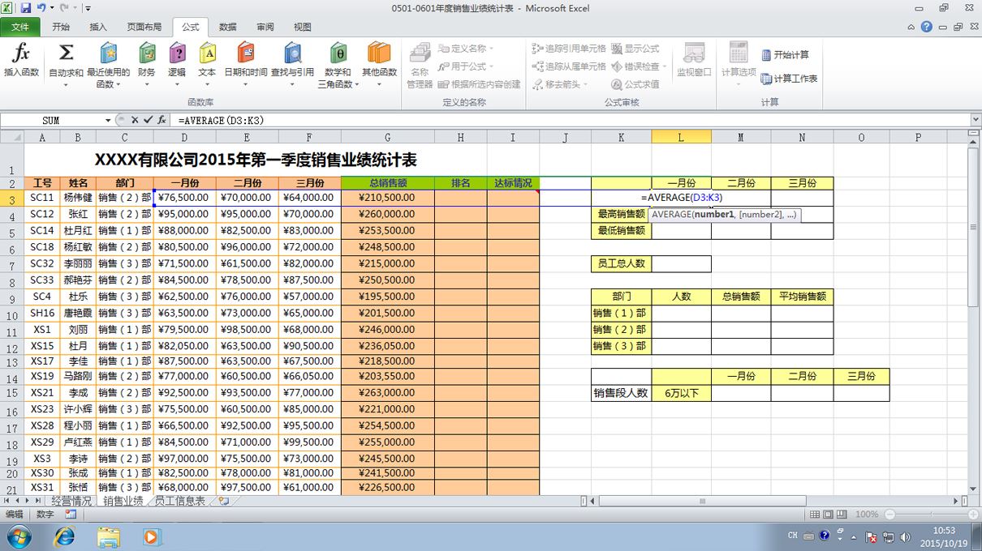Viewport: 982px width, 551px height.
Task: Save the workbook via Quick Access toolbar
Action: (26, 7)
